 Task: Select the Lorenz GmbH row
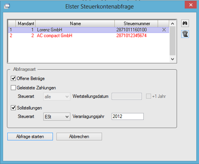pos(89,30)
